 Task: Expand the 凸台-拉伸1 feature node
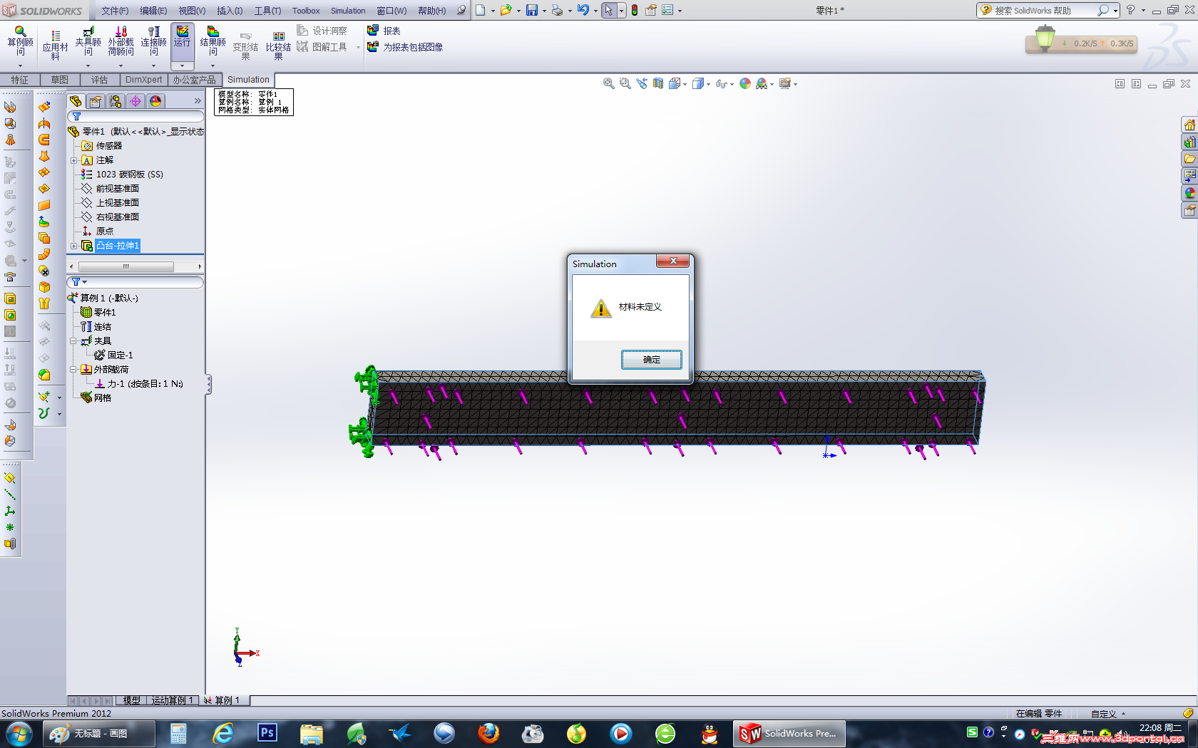(x=74, y=246)
